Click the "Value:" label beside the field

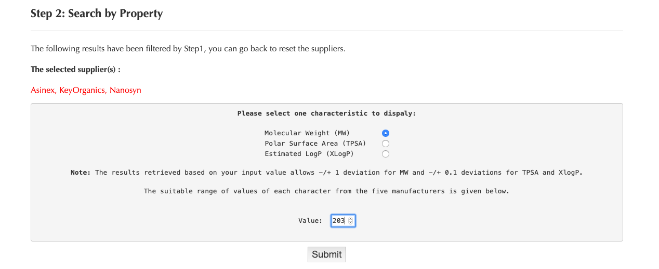(x=310, y=221)
